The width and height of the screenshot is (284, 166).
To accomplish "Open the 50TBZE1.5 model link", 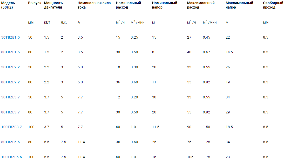I will (10, 38).
